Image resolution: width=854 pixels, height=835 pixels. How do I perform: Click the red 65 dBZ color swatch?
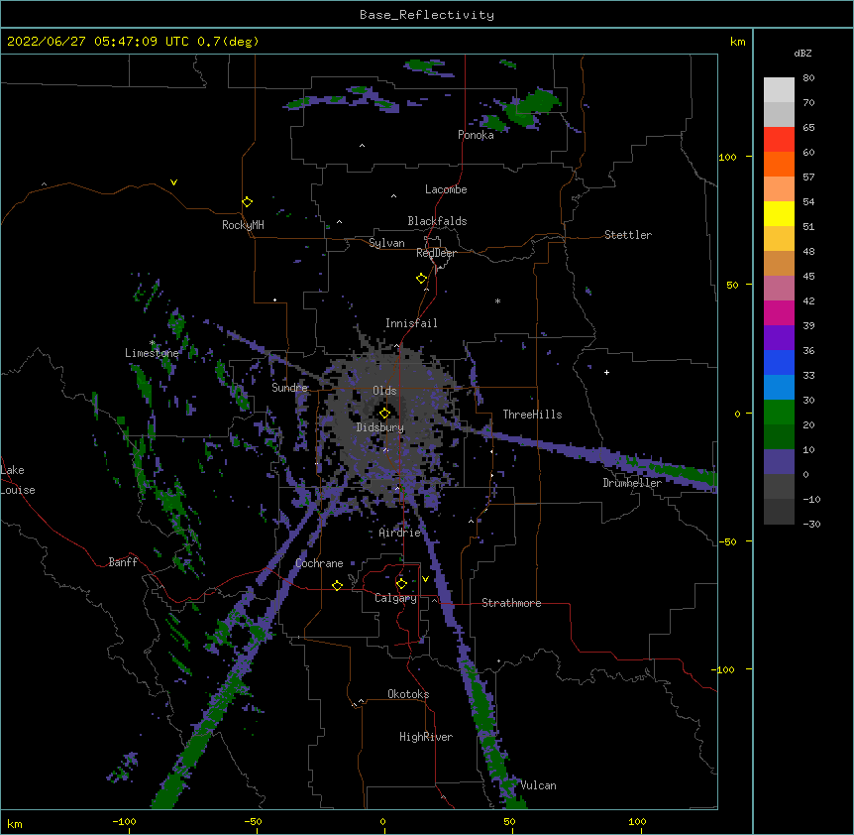point(779,140)
